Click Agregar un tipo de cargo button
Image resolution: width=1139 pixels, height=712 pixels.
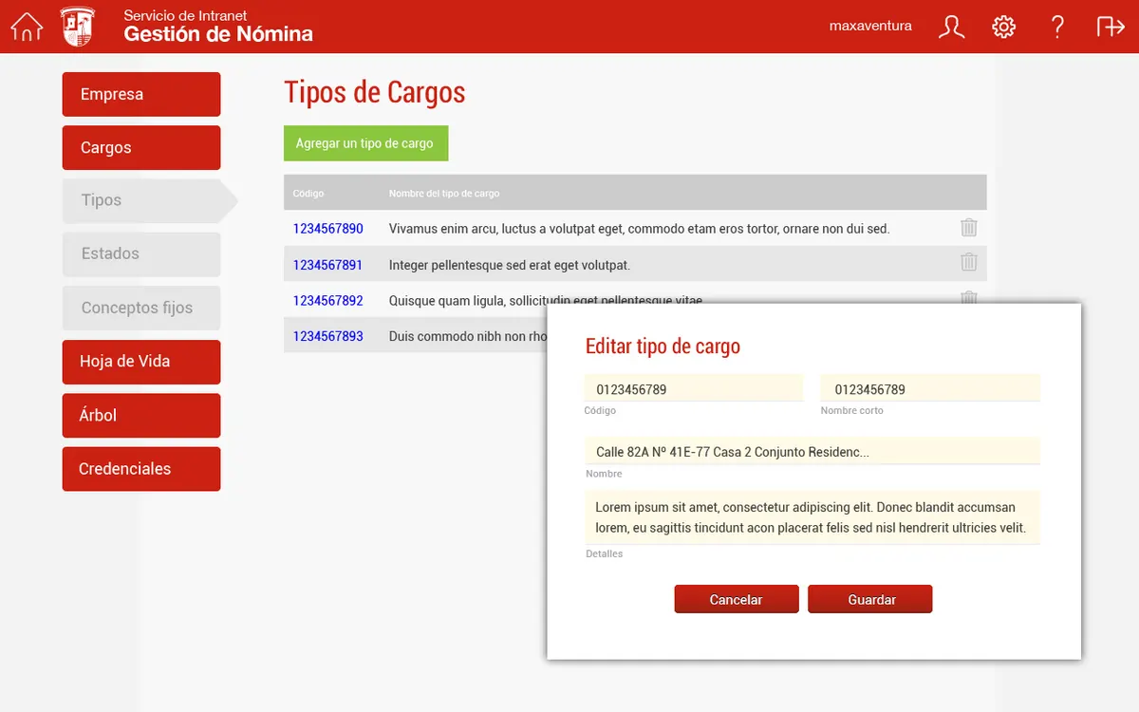365,143
